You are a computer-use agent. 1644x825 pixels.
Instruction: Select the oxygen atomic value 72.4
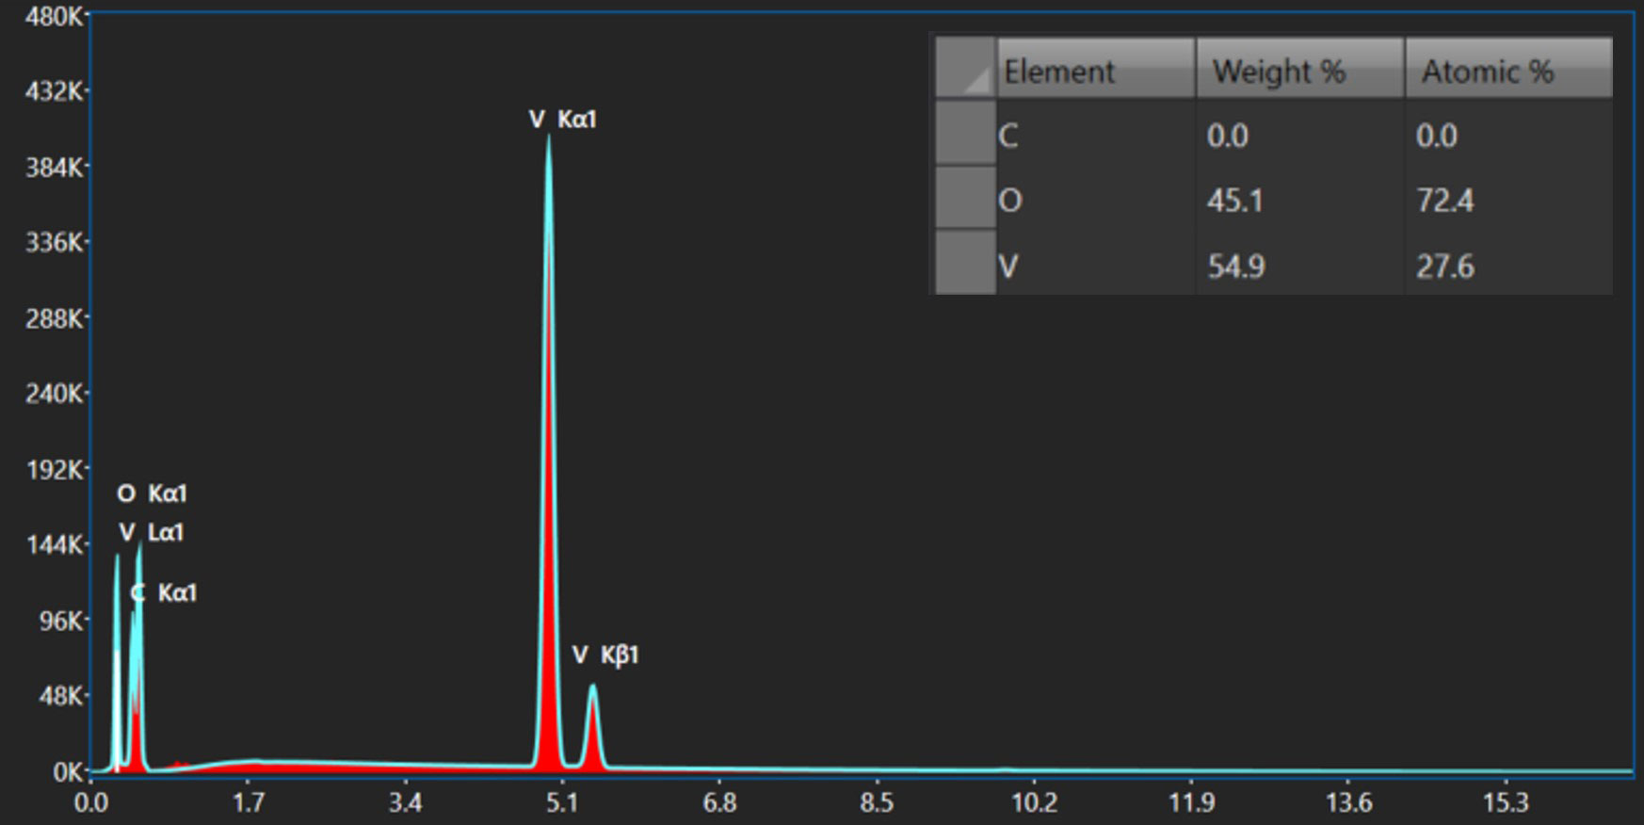1507,201
